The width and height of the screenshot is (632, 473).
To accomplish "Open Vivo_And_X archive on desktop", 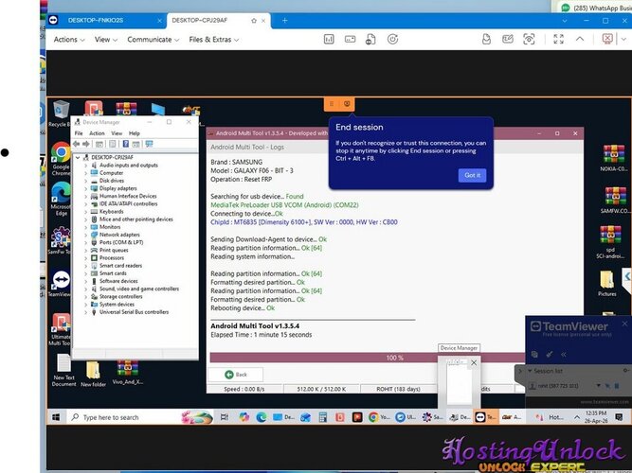I will 127,372.
